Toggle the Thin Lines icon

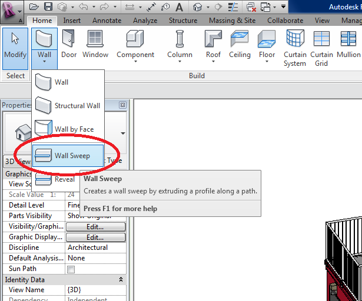tap(233, 7)
